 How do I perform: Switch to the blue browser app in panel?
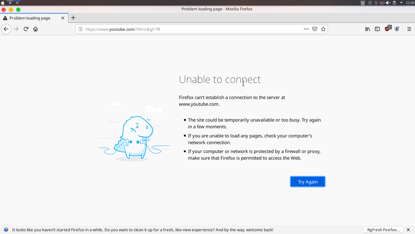10,3
